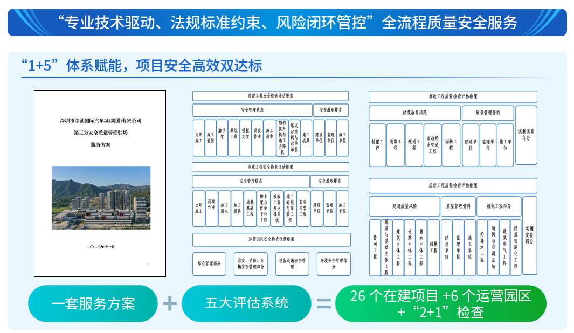Screen dimensions: 574x333
Task: Select the 桥梁工程 item box
Action: [377, 145]
